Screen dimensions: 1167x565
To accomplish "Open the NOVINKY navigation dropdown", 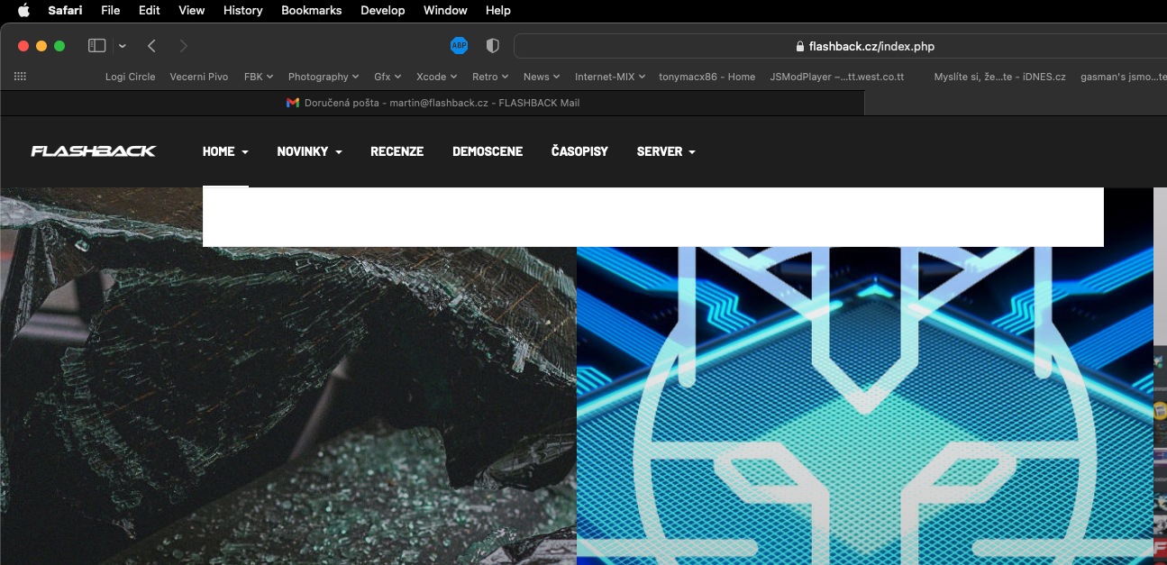I will click(x=309, y=151).
